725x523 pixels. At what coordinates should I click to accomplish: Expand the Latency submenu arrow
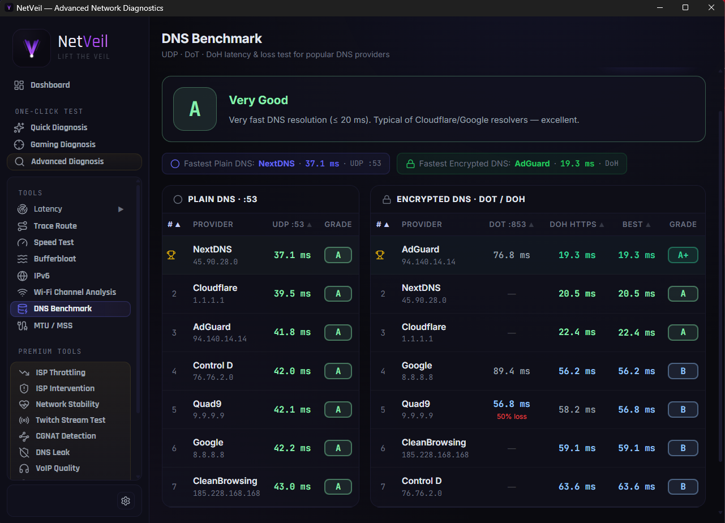click(121, 209)
